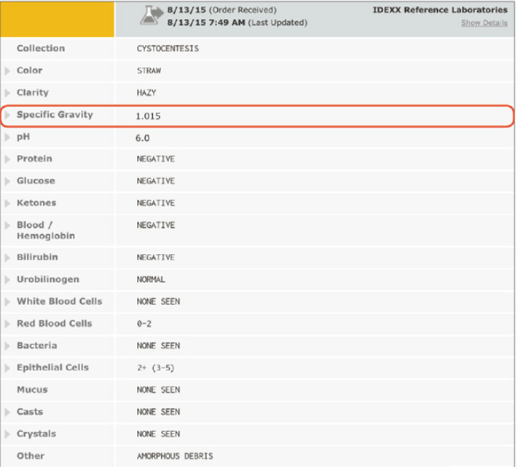
Task: Expand the Casts row arrow
Action: coord(7,412)
